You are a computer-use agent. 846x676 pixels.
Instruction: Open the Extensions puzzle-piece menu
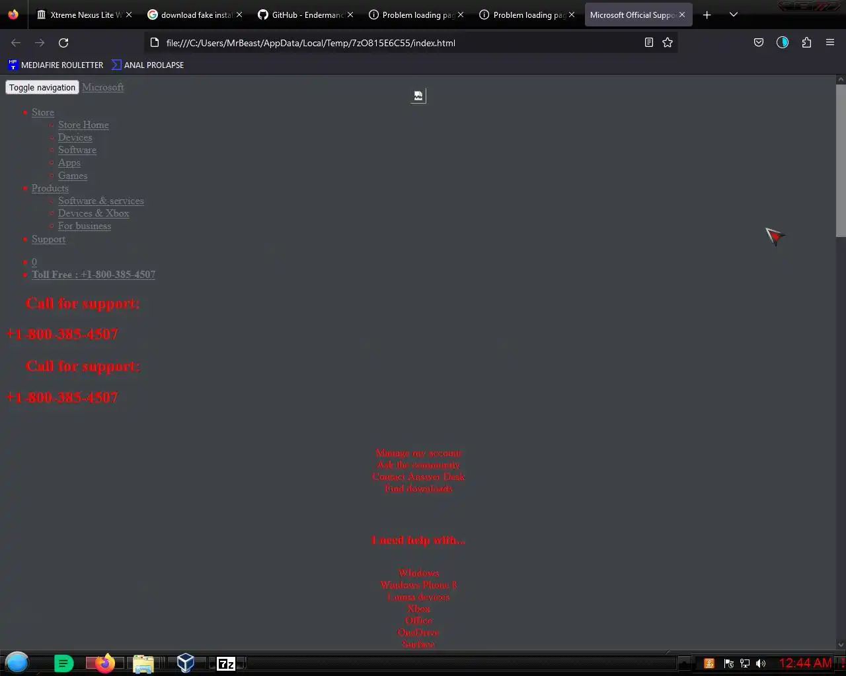806,43
